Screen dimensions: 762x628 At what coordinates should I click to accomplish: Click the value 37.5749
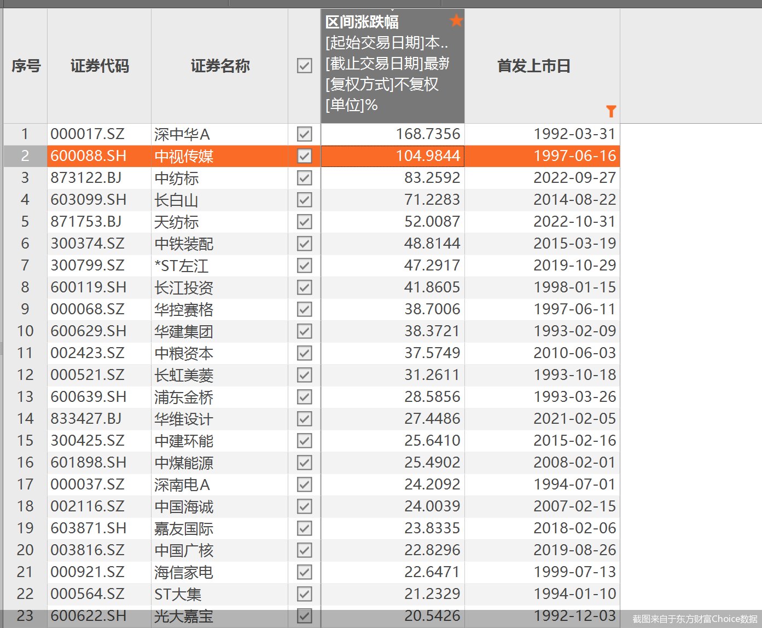432,353
